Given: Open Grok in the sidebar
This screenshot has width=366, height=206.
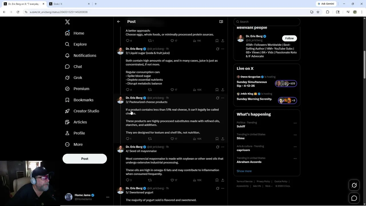Looking at the screenshot, I should coord(73,78).
